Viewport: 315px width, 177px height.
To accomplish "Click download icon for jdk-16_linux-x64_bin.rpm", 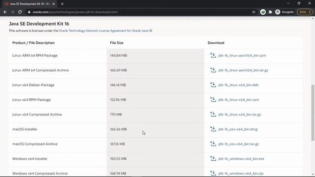I will (x=213, y=99).
